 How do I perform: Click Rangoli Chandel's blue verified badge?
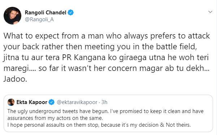(70, 13)
